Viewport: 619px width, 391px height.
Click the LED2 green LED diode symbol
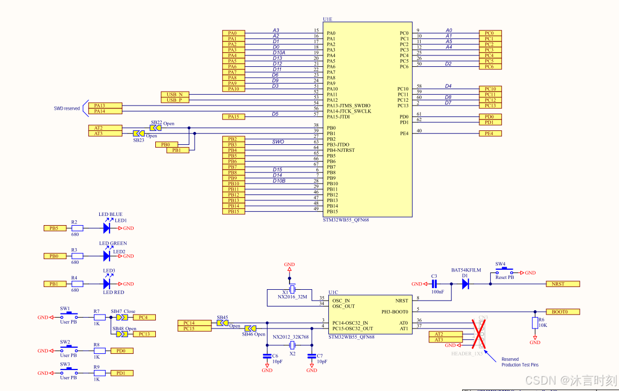point(106,256)
